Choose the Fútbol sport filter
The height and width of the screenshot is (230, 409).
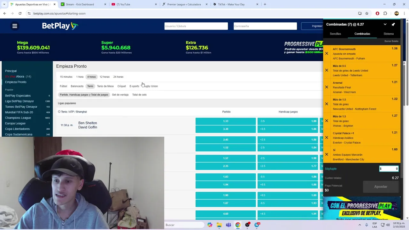coord(63,86)
